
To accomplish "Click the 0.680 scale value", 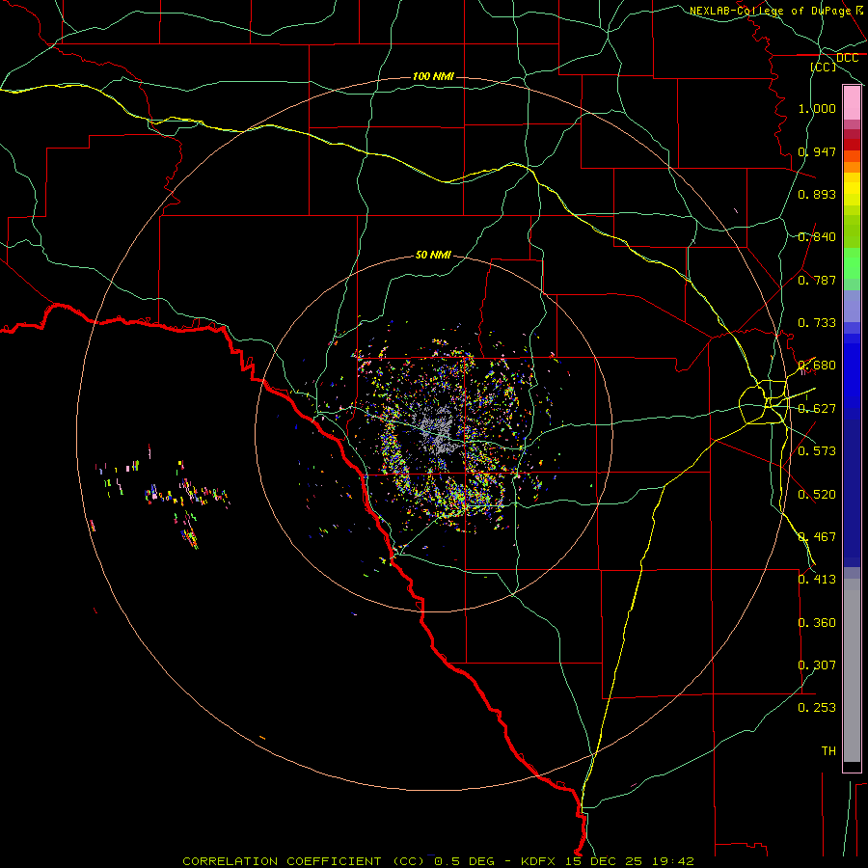I will pos(817,366).
